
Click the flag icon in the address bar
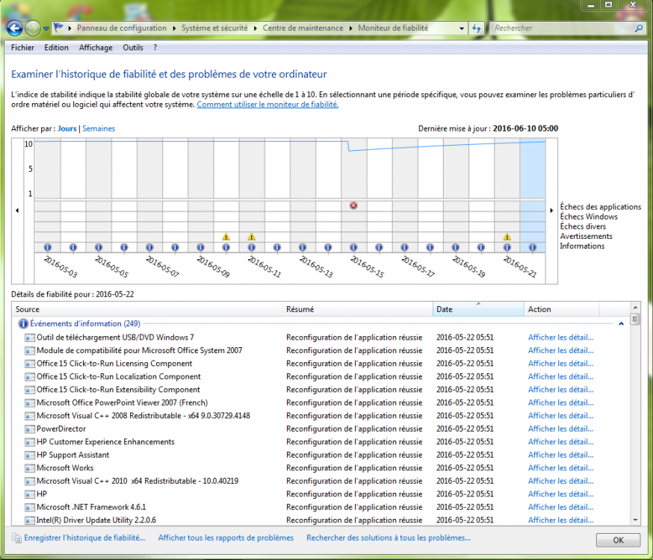tap(59, 28)
